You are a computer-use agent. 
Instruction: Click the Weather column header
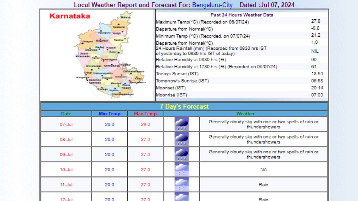pos(245,114)
